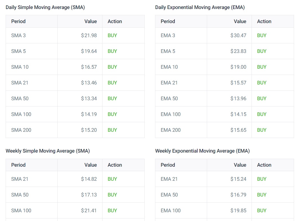Click the $21.98 value for SMA 3
Screen dimensions: 298x221
coord(90,35)
